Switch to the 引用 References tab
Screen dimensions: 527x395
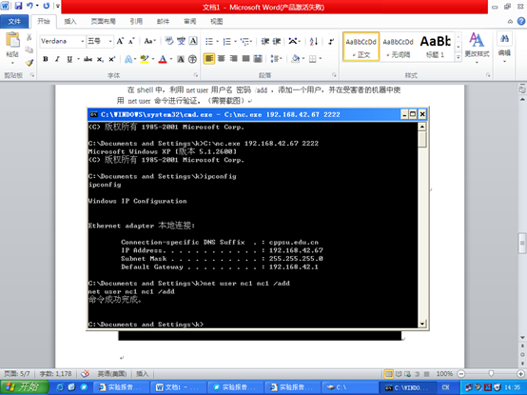point(136,22)
